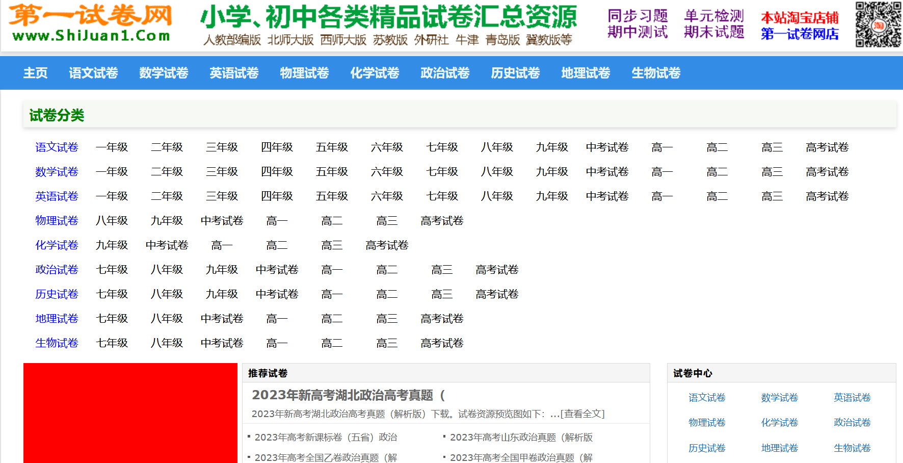Click 化学试卷 in 试卷中心 panel
Image resolution: width=903 pixels, height=463 pixels.
779,423
